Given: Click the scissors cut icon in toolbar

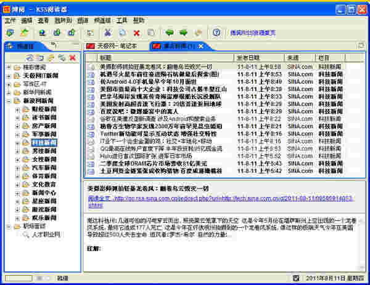Looking at the screenshot, I should (x=108, y=33).
